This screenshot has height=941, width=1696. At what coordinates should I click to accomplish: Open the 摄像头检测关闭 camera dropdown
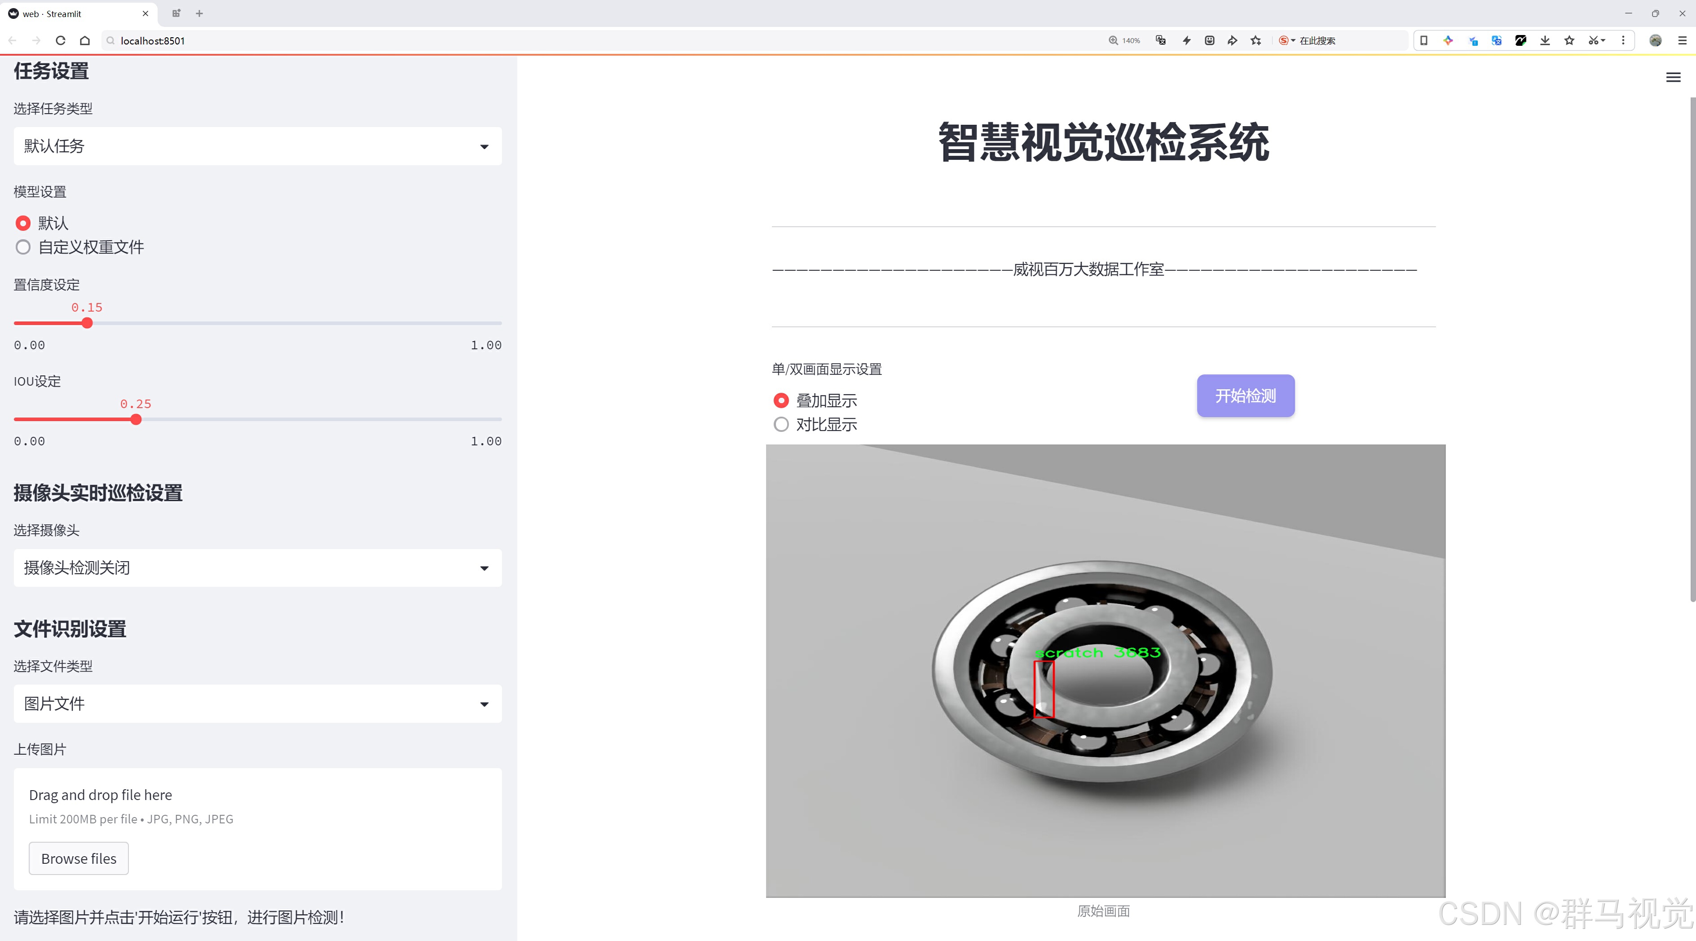257,567
